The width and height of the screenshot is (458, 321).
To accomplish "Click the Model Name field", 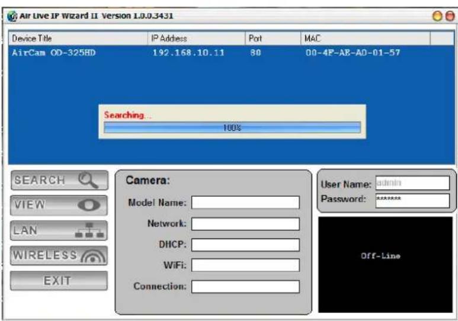I will click(245, 203).
